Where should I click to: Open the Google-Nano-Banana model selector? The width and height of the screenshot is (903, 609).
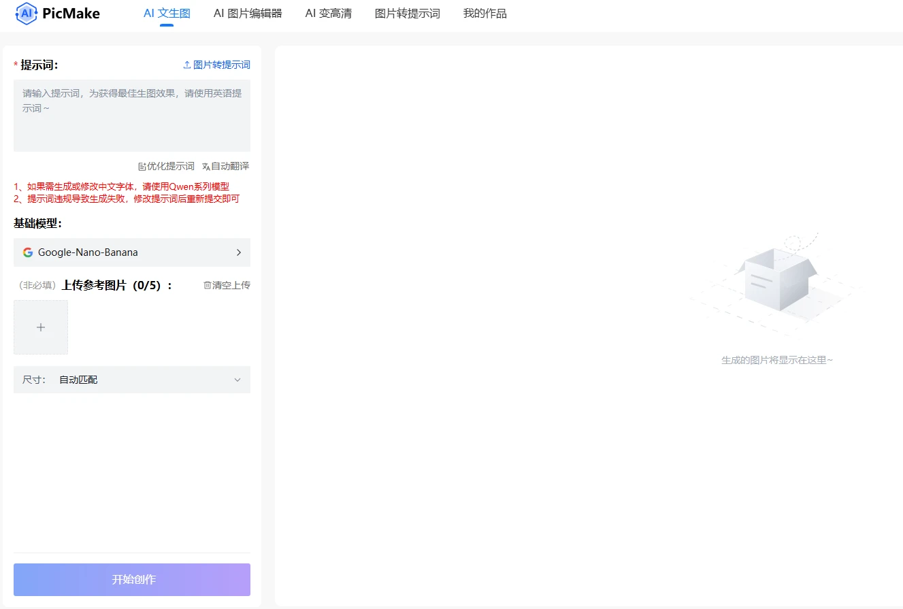pos(132,252)
